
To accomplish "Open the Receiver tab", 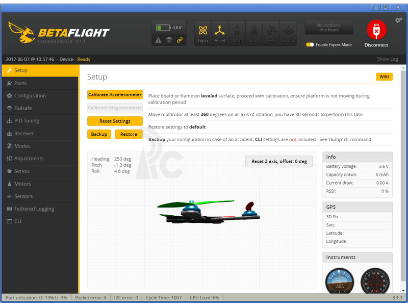I will pos(40,134).
